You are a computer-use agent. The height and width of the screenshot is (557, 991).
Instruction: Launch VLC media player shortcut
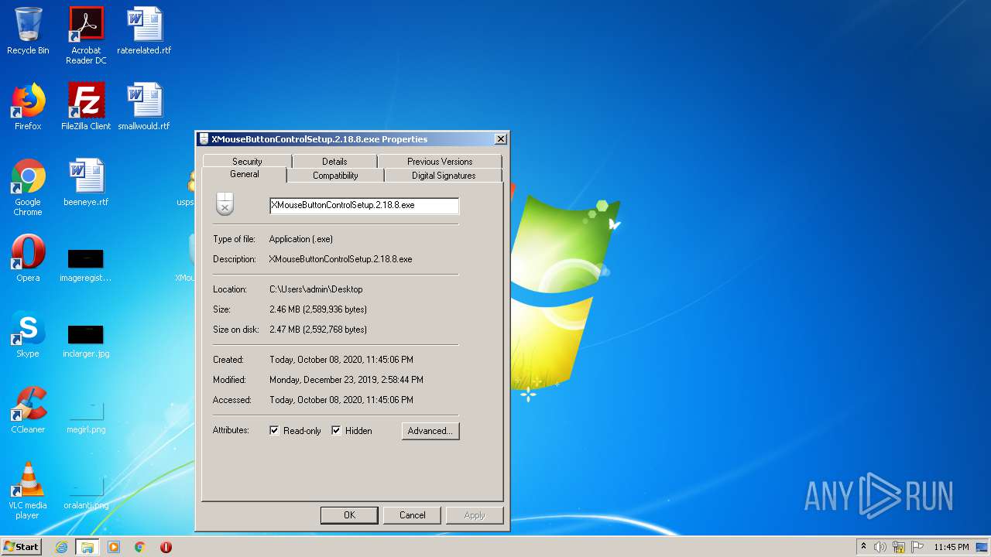[28, 490]
